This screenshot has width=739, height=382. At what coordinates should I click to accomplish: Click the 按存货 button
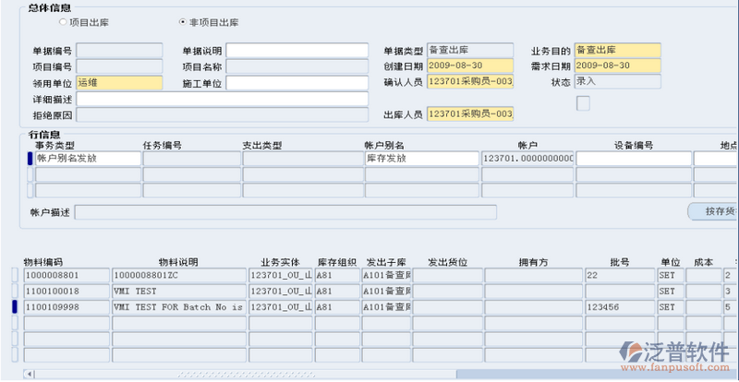713,212
